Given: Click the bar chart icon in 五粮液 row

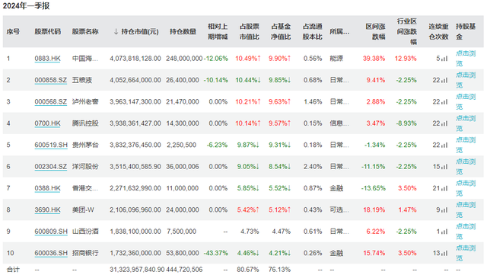Looking at the screenshot, I should [x=444, y=80].
